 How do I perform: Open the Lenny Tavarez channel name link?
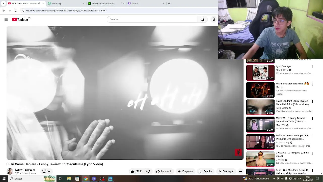coord(24,170)
